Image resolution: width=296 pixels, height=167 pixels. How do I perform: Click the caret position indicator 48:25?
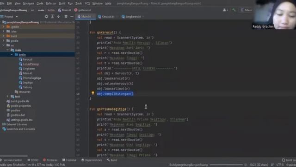tap(259, 165)
